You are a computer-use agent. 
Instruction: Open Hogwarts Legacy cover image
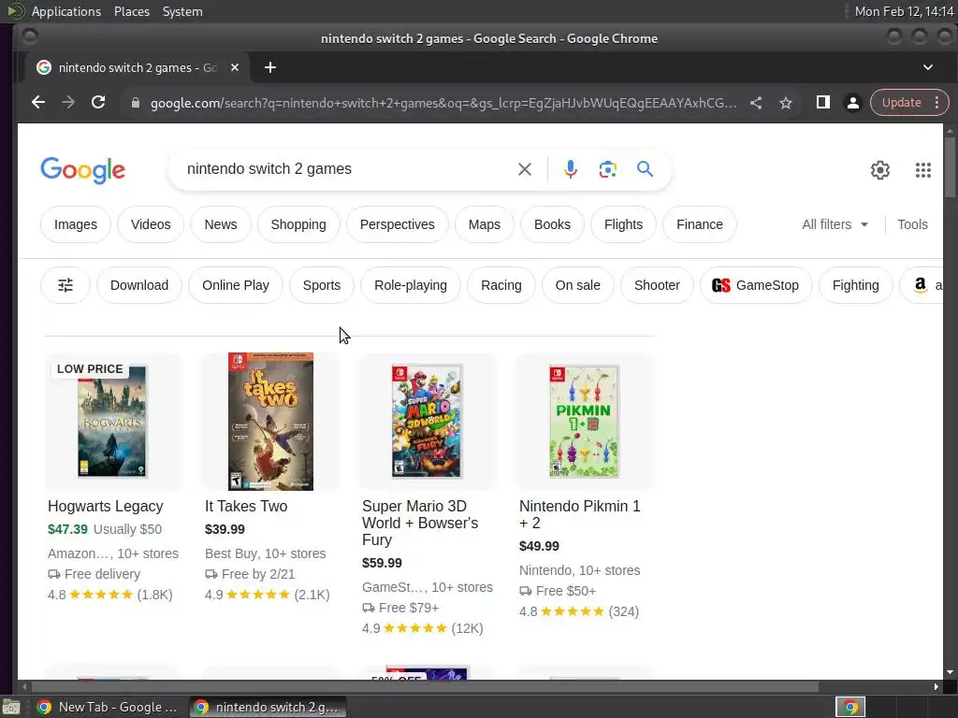pos(112,422)
